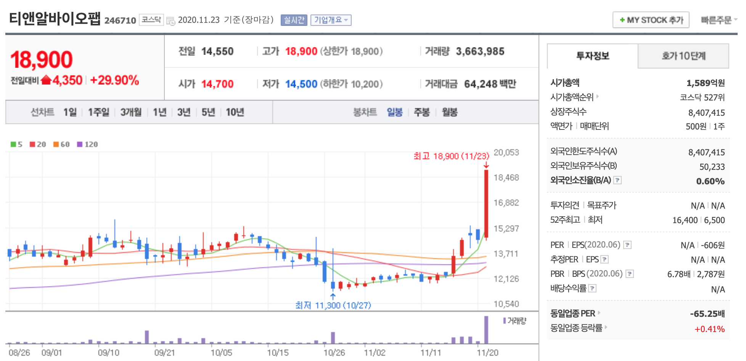Click the 실시간 button
The height and width of the screenshot is (361, 746).
point(294,20)
